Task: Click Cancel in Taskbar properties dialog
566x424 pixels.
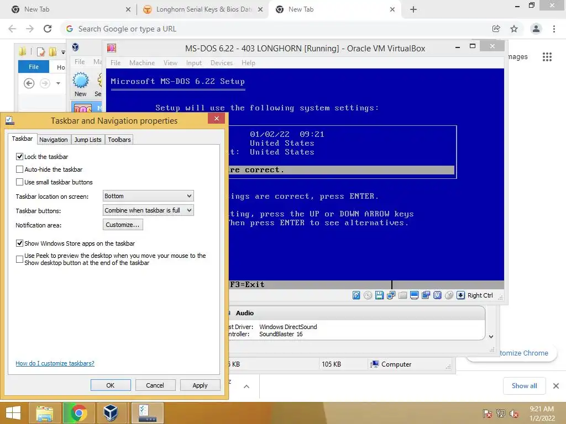Action: 155,385
